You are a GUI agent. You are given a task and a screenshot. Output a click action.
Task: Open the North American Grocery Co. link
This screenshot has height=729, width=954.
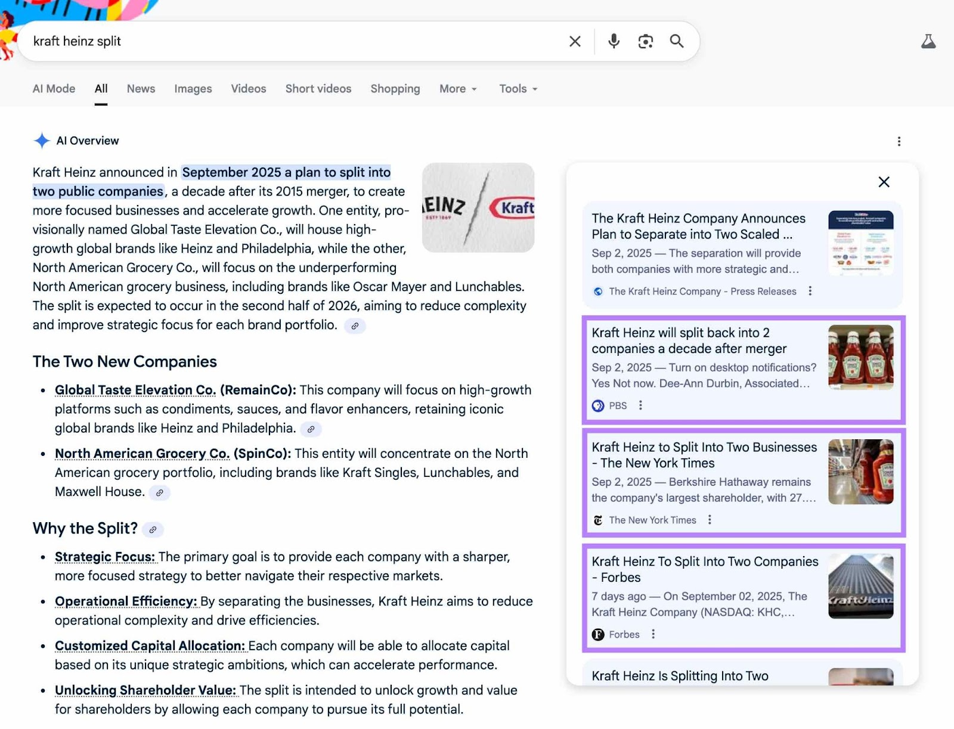pos(142,454)
